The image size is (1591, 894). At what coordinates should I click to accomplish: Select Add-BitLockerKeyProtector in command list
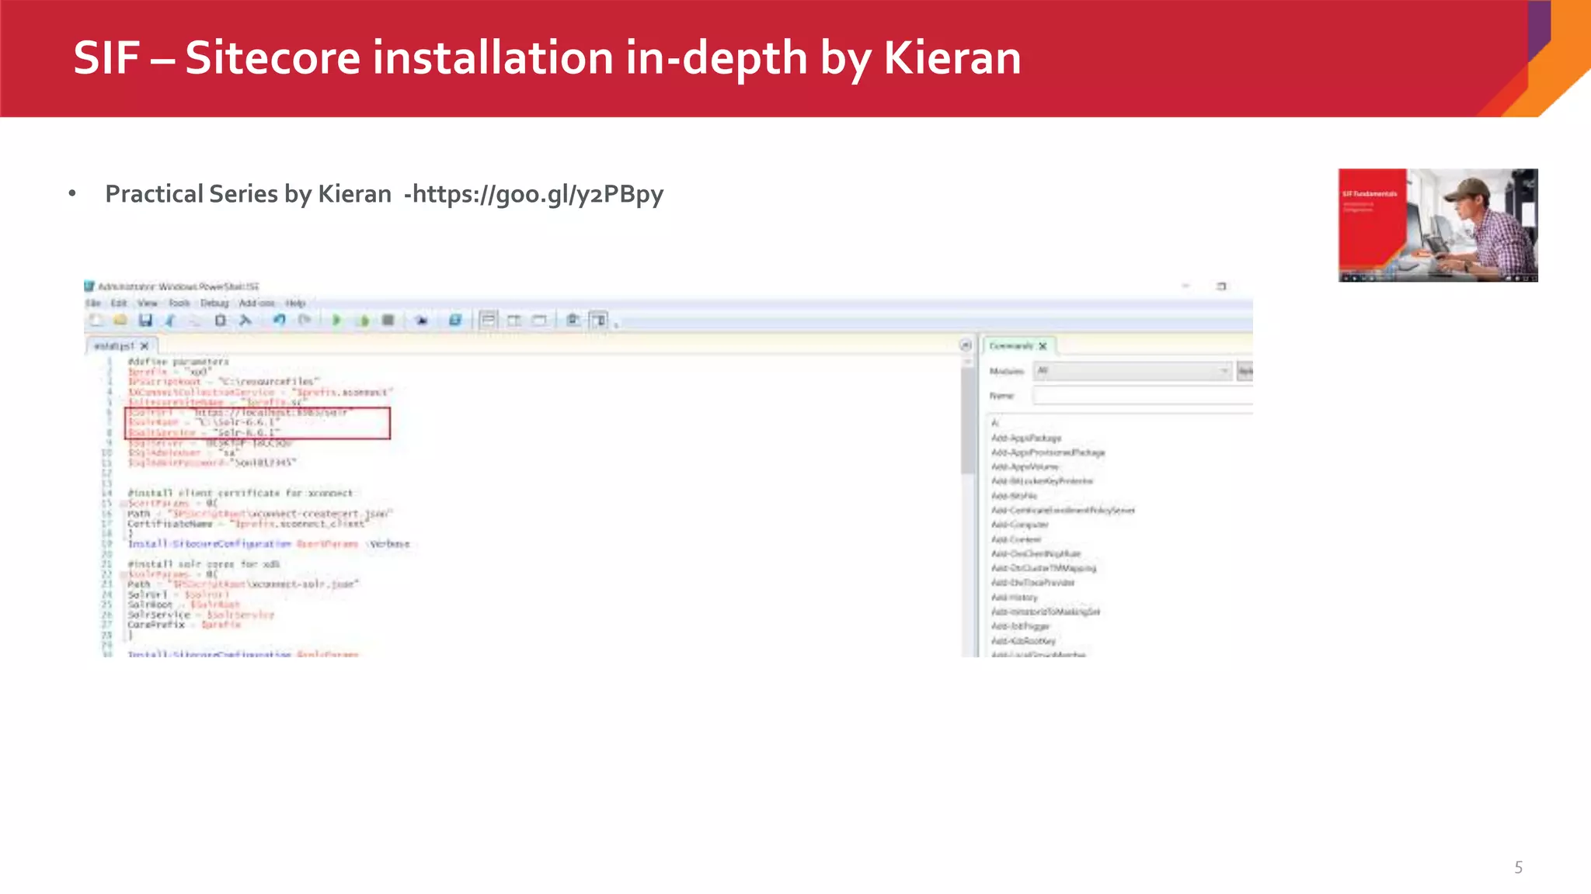pyautogui.click(x=1042, y=481)
